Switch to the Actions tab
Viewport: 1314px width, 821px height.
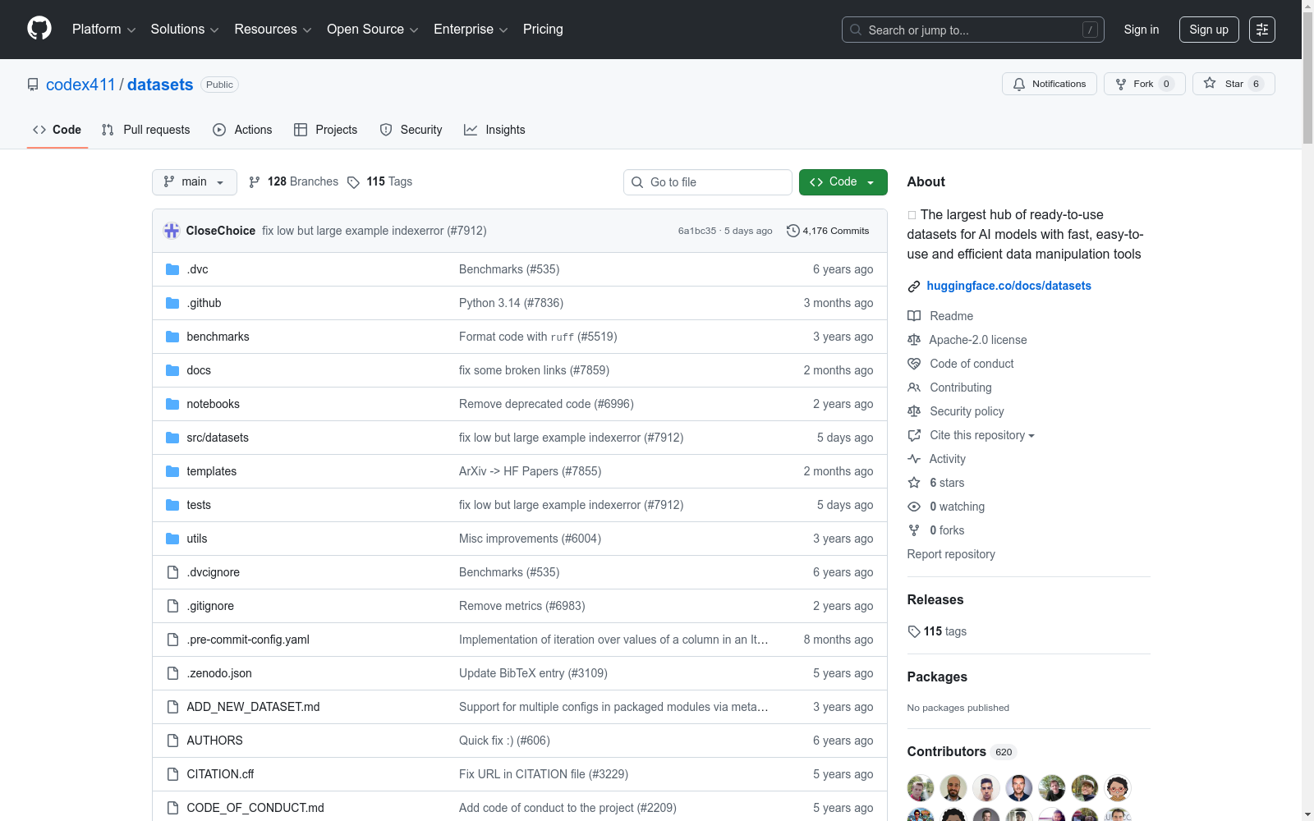pyautogui.click(x=242, y=130)
